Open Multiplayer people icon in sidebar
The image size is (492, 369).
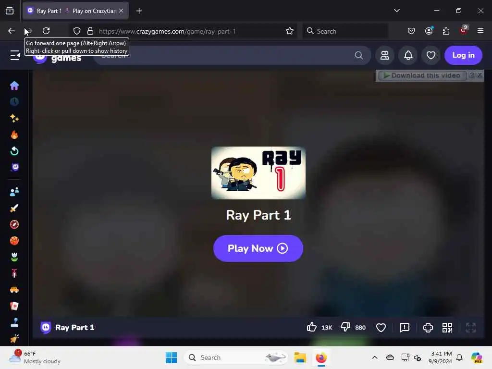coord(14,192)
